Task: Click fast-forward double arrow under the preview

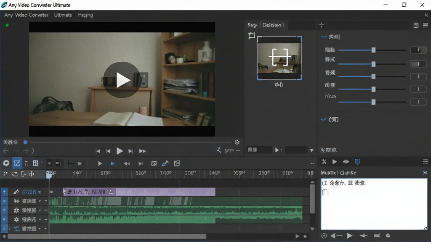Action: (142, 151)
